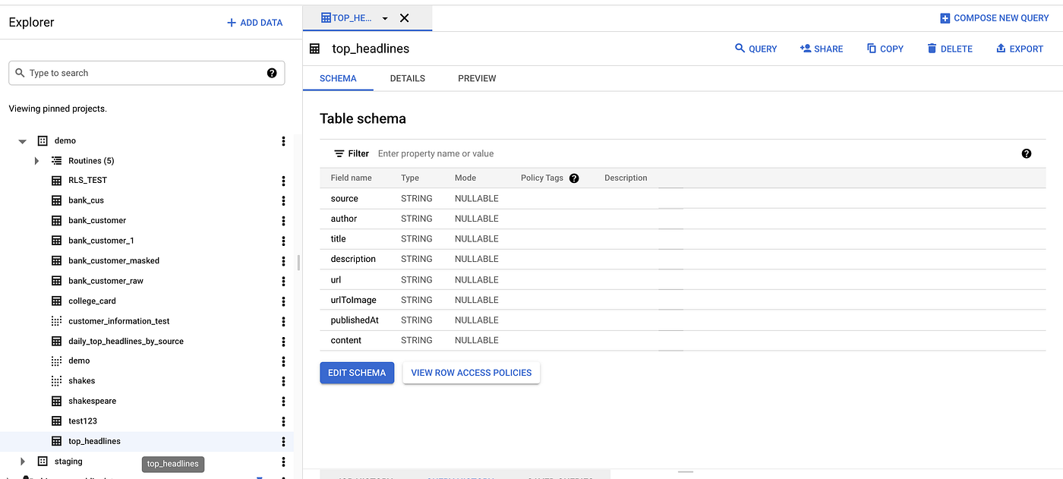Click the QUERY button
This screenshot has height=479, width=1063.
point(756,49)
